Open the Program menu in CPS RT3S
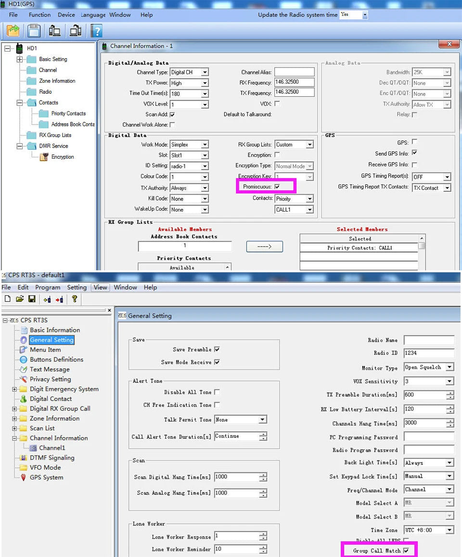Screen dimensions: 462x557 [48, 287]
